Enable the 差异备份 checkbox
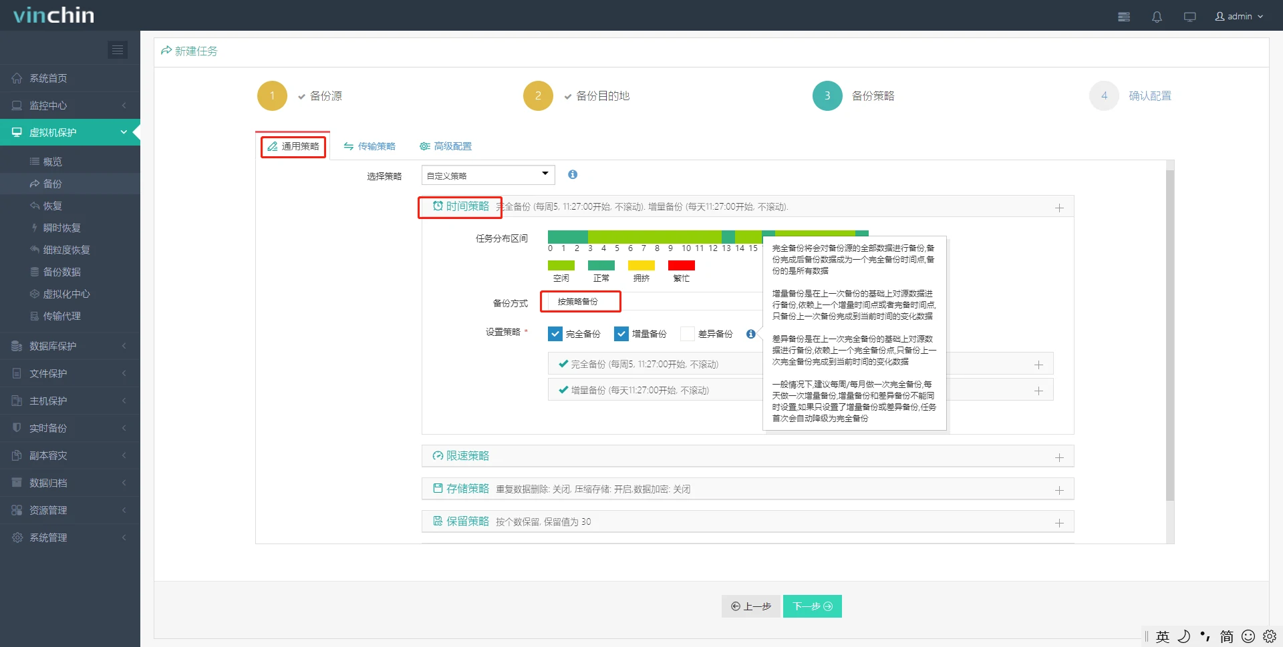Viewport: 1283px width, 647px height. (x=688, y=334)
